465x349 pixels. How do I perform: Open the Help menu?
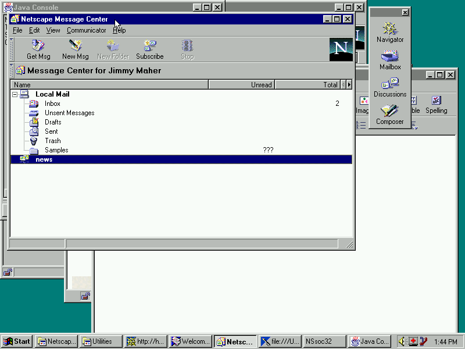119,30
